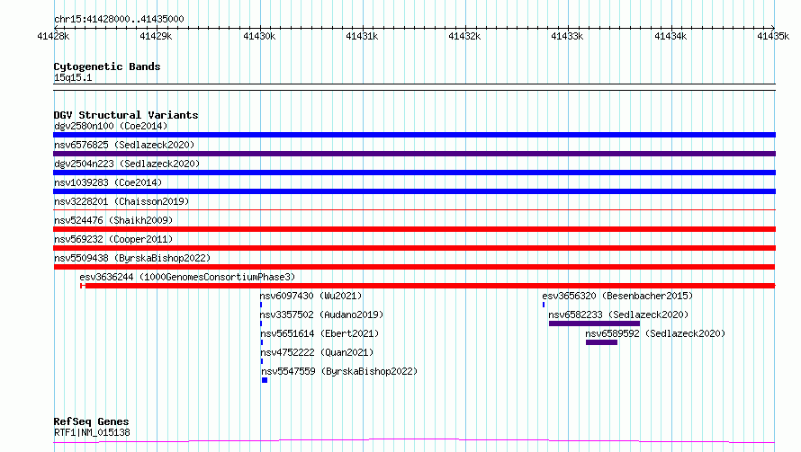Select the small blue marker under nsv5651614
Viewport: 801px width, 452px height.
click(x=262, y=342)
